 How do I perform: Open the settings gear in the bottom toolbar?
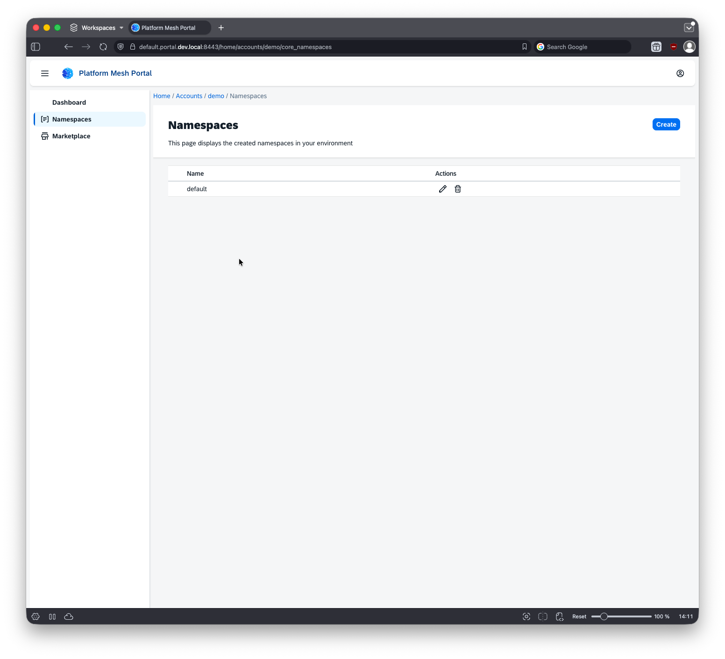pyautogui.click(x=36, y=616)
